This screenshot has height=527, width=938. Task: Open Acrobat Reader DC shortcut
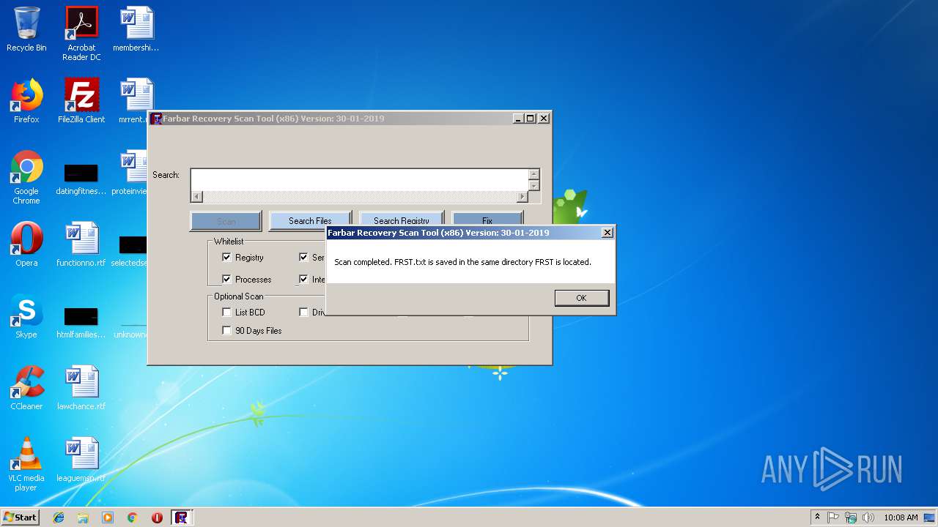pos(81,34)
